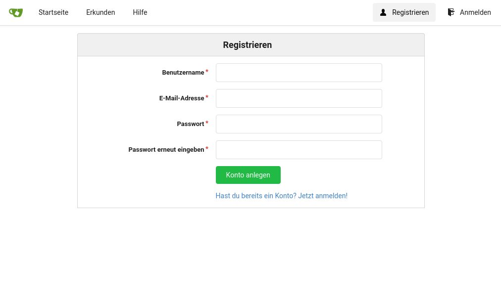Select the Registrieren text in the top navigation

[410, 12]
